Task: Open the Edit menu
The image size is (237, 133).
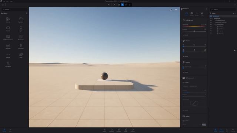Action: tap(7, 1)
